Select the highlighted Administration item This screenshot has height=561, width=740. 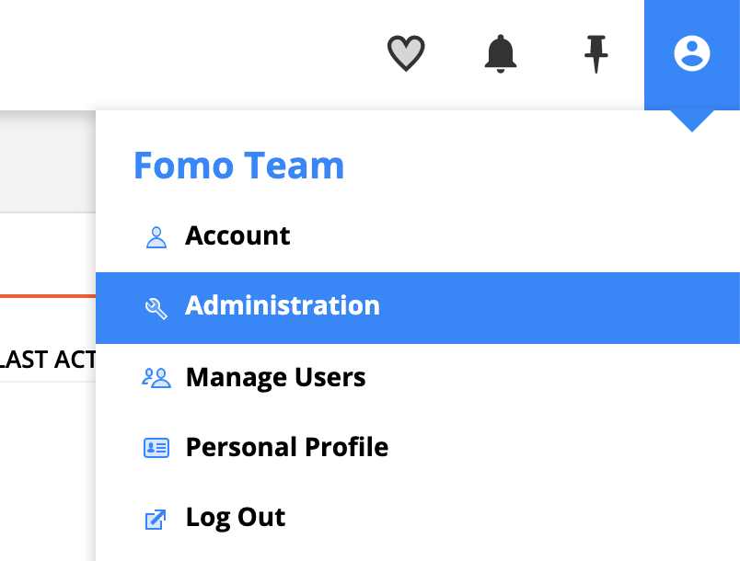tap(418, 308)
